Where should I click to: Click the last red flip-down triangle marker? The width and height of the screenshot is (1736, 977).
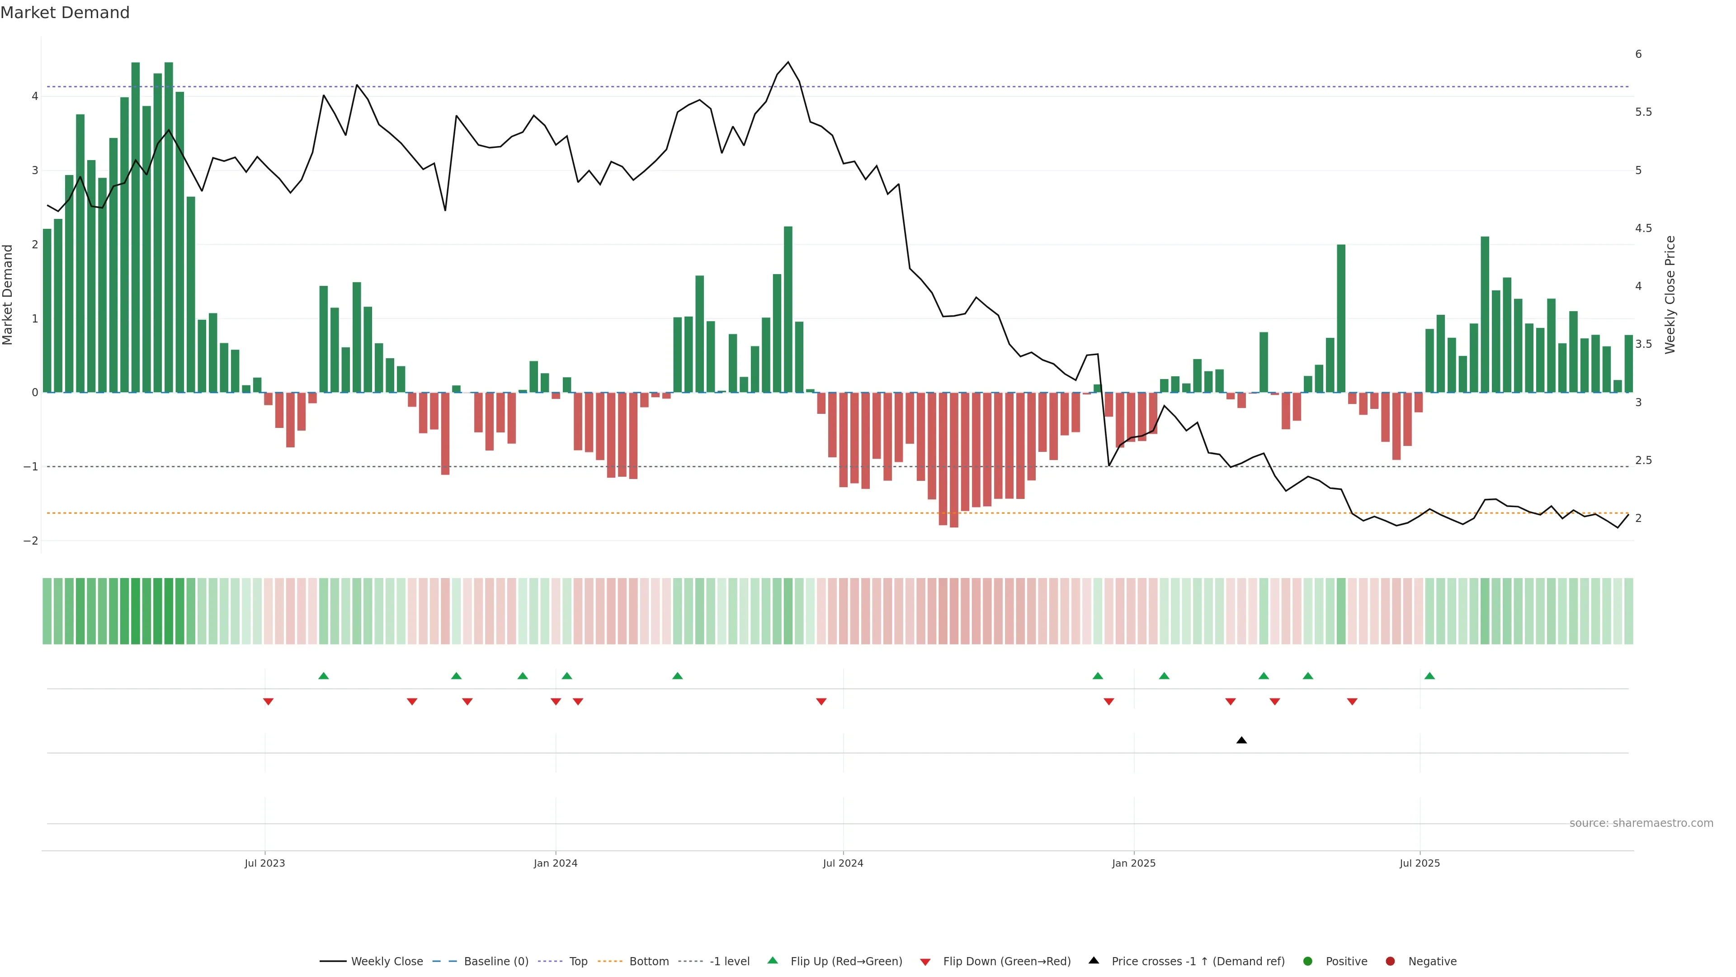pyautogui.click(x=1352, y=702)
